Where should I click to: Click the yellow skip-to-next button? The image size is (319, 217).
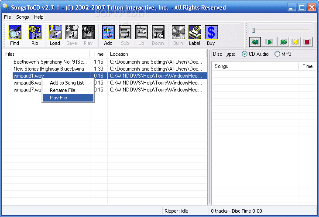[x=295, y=42]
